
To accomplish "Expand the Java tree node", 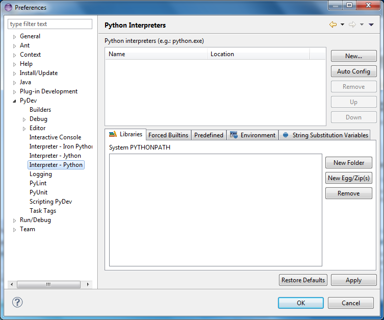I will pos(14,83).
